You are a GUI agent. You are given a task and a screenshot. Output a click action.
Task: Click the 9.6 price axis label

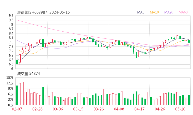(x=11, y=16)
